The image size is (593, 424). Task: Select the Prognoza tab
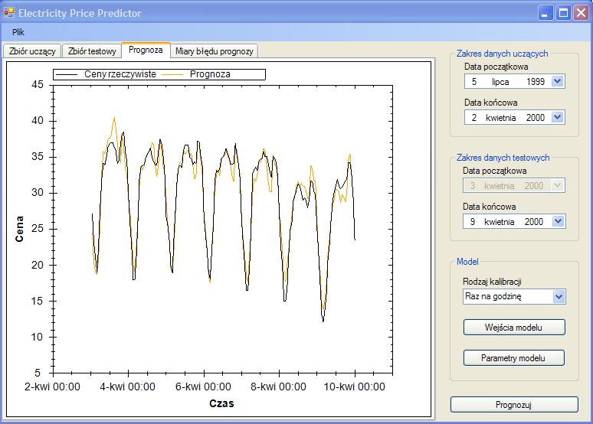click(146, 50)
